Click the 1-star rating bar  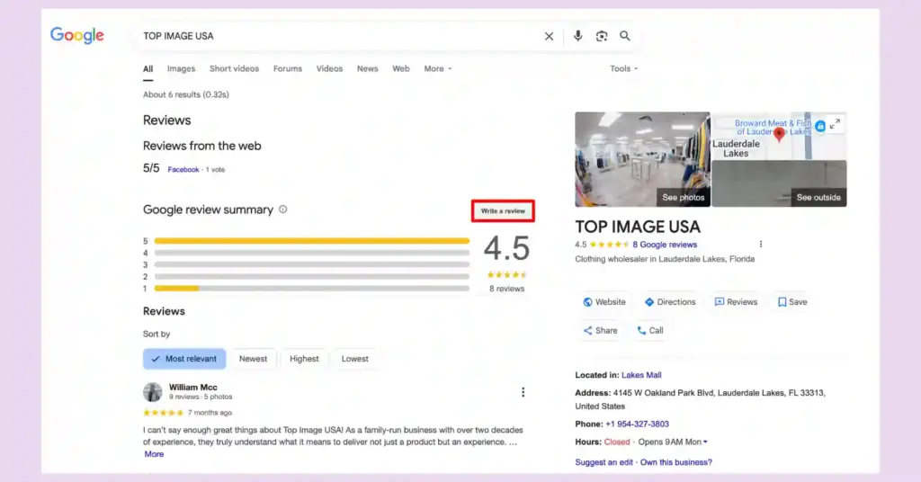312,289
